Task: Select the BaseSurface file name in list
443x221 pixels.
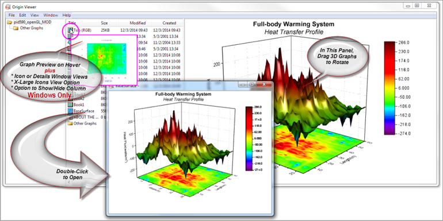Action: [x=83, y=111]
